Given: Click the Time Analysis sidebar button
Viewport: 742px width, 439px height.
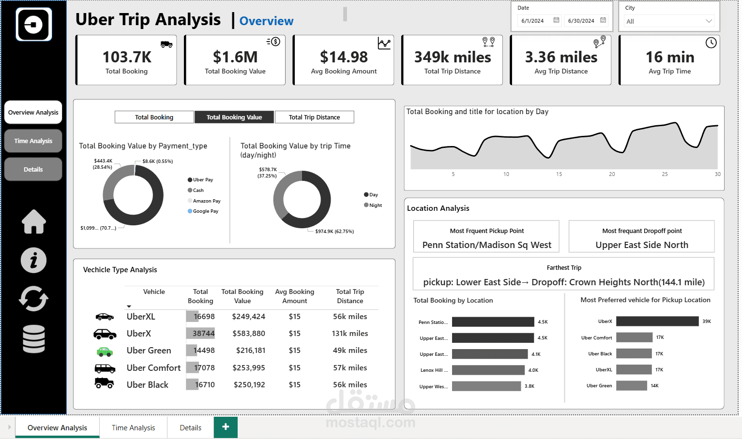Looking at the screenshot, I should (x=33, y=141).
